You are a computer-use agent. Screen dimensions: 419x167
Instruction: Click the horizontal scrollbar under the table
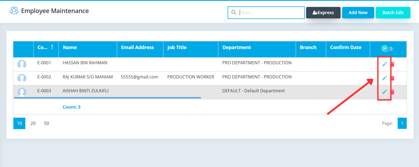click(108, 98)
